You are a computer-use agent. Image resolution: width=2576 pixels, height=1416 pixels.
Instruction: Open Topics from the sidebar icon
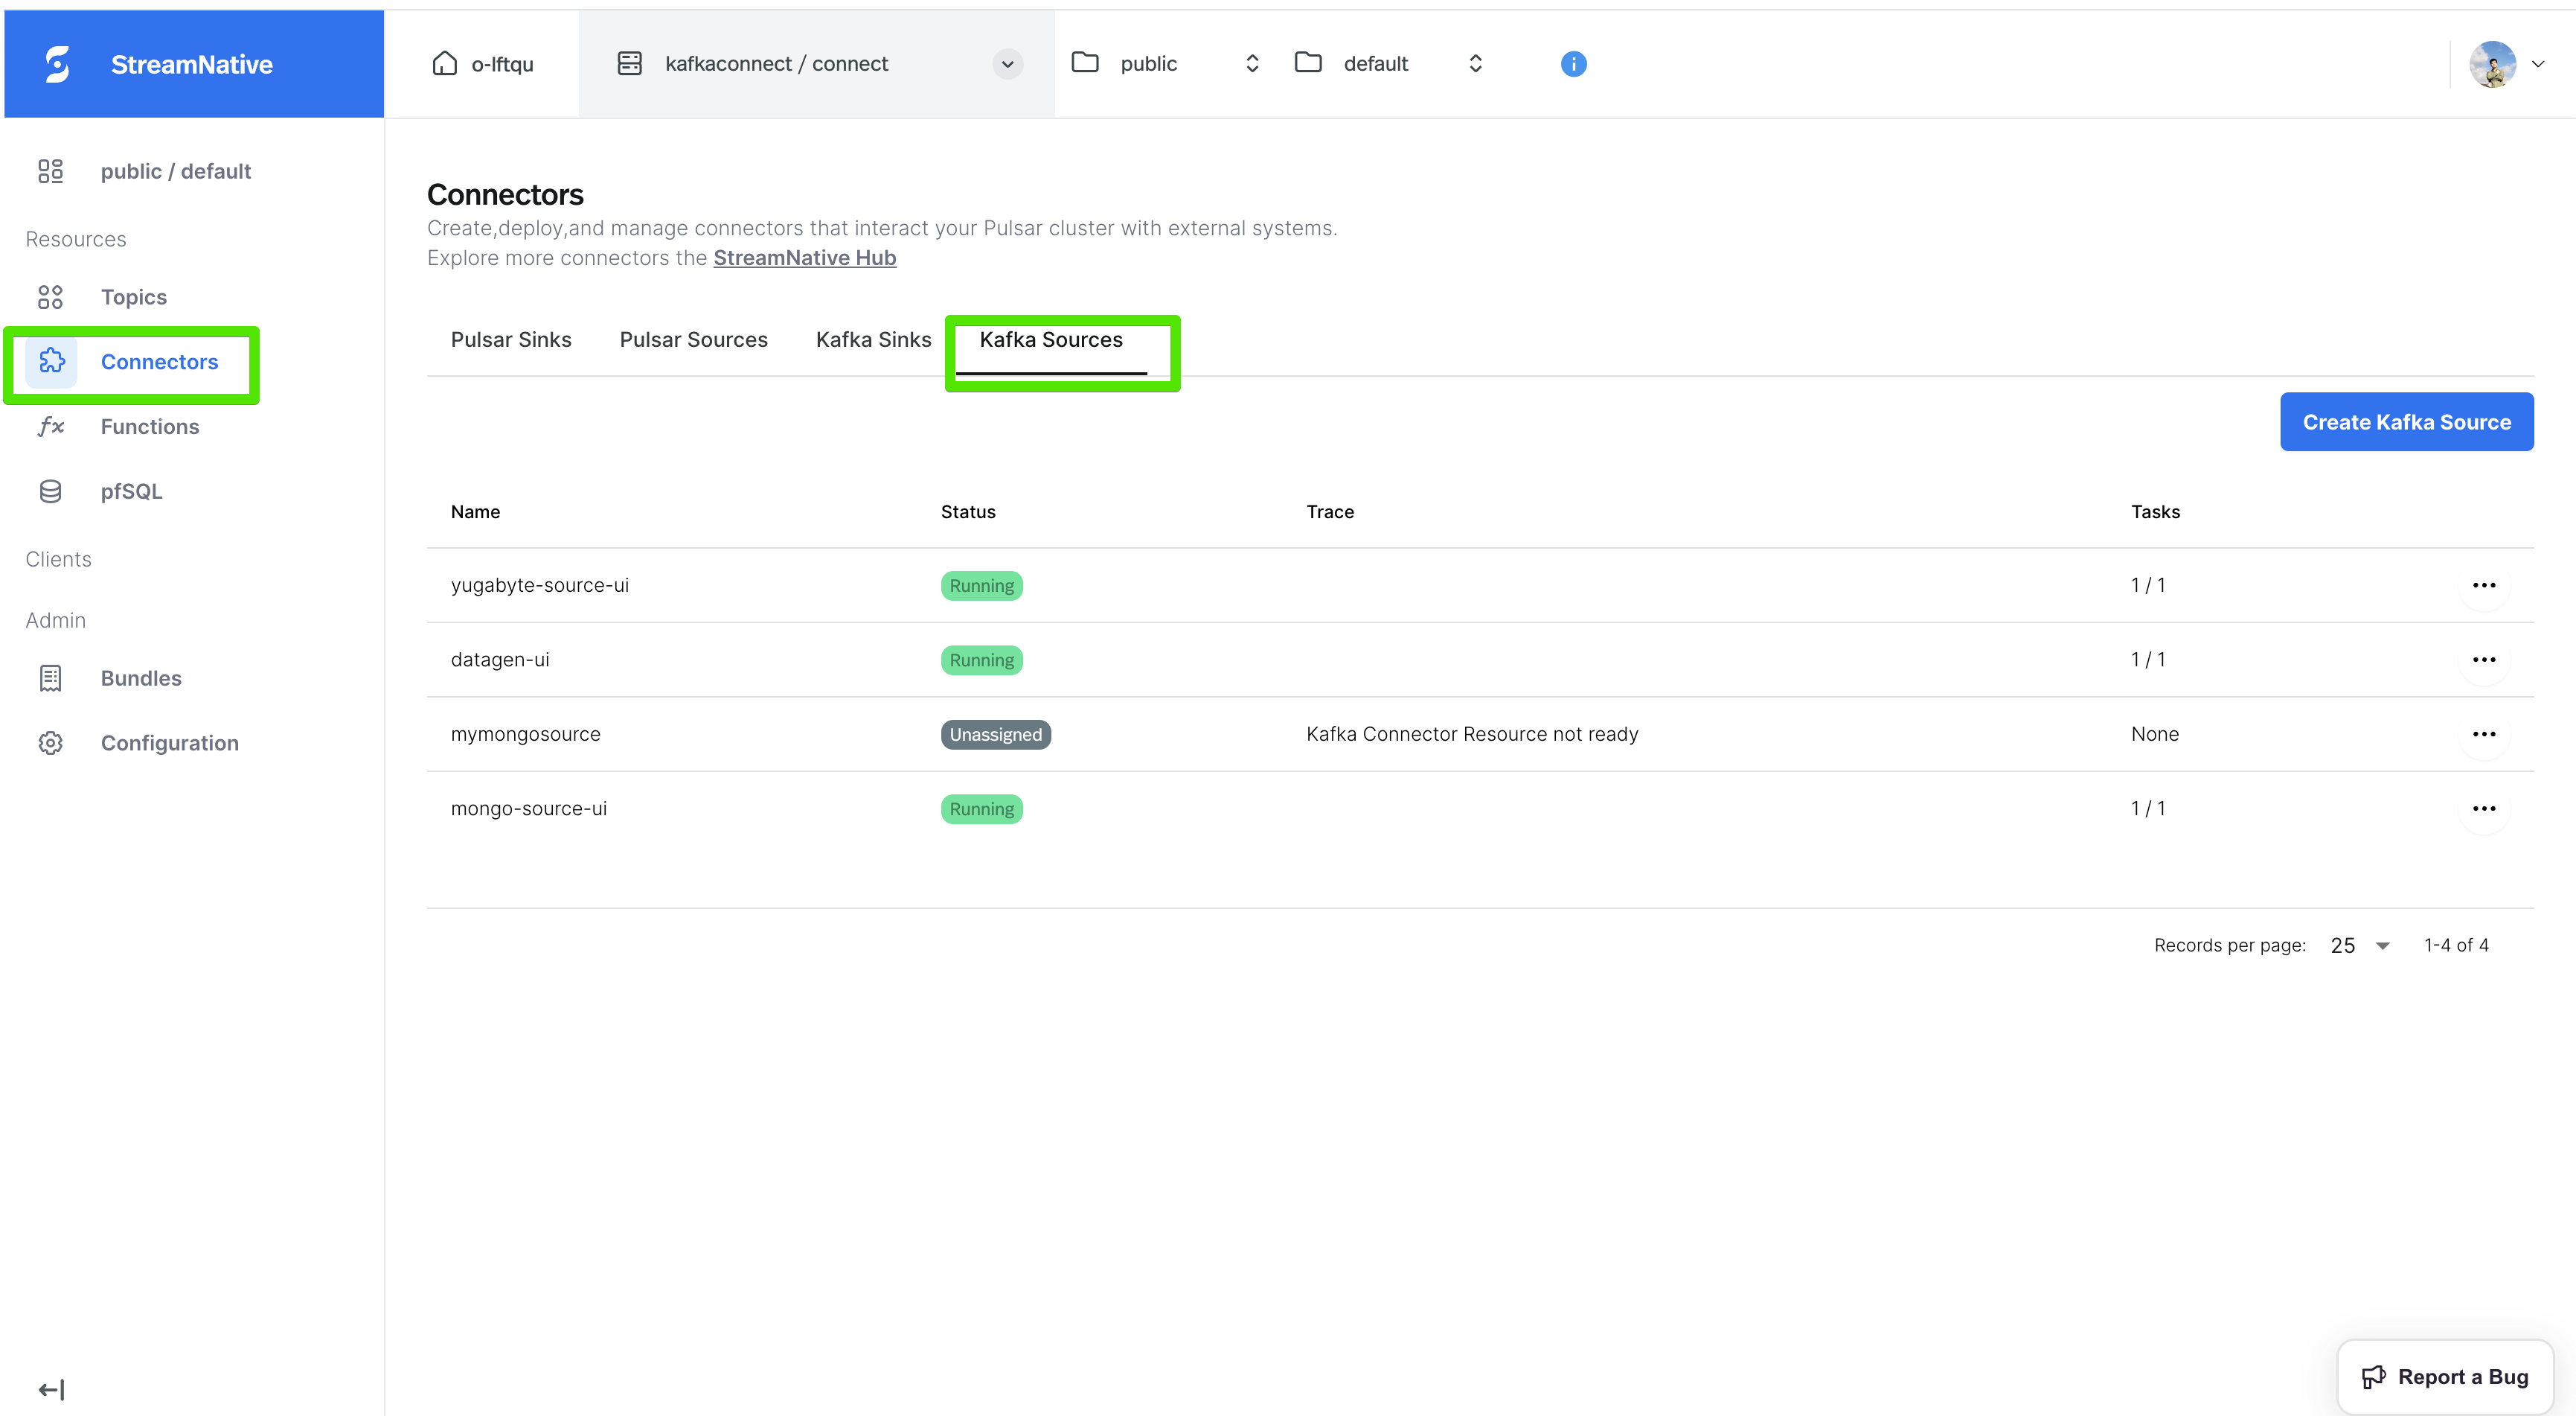(x=50, y=297)
